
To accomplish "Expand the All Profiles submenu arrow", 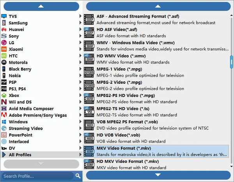I will [80, 155].
